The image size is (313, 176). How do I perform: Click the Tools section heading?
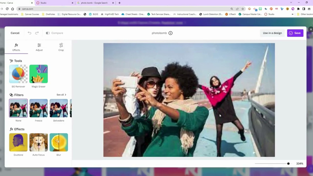click(x=16, y=61)
